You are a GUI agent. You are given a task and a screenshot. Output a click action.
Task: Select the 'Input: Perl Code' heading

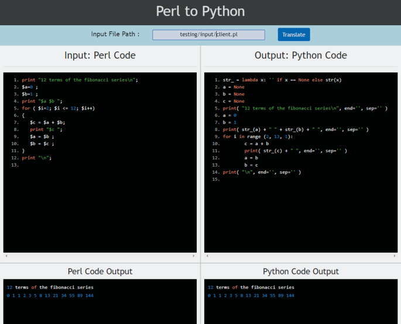[100, 56]
